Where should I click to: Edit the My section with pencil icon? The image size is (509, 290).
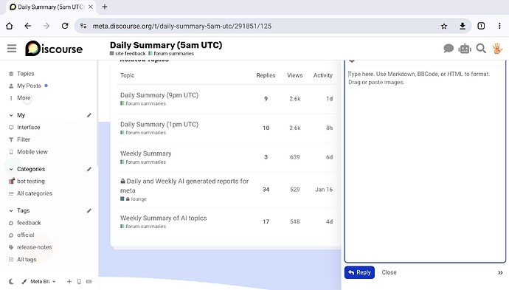(x=89, y=115)
